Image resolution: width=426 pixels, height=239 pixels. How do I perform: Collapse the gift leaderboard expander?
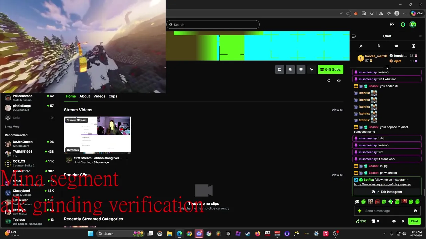(387, 67)
